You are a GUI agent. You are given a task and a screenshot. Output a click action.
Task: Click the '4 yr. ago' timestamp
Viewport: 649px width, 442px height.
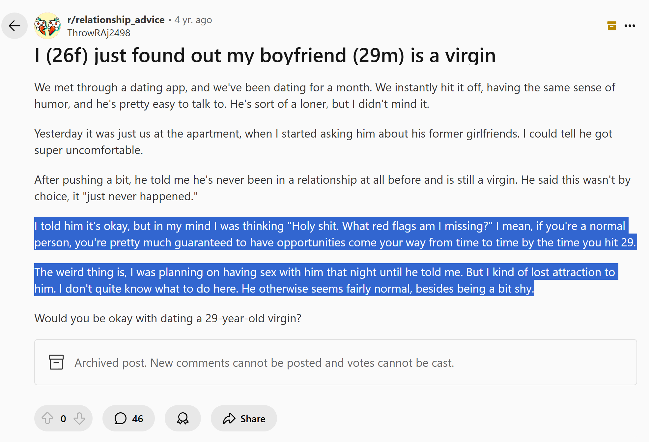click(193, 20)
